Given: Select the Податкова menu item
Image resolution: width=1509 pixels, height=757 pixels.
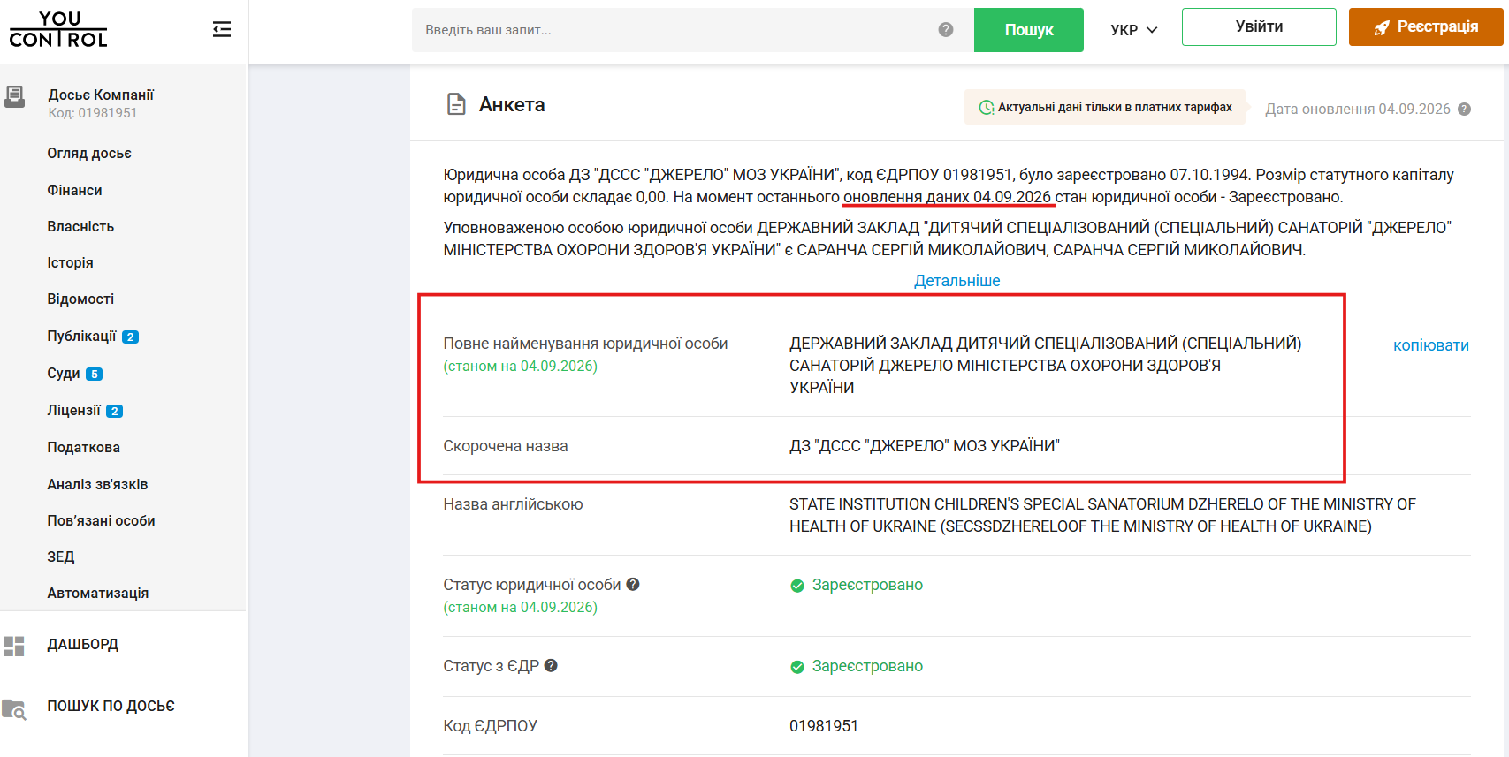Looking at the screenshot, I should click(x=83, y=447).
